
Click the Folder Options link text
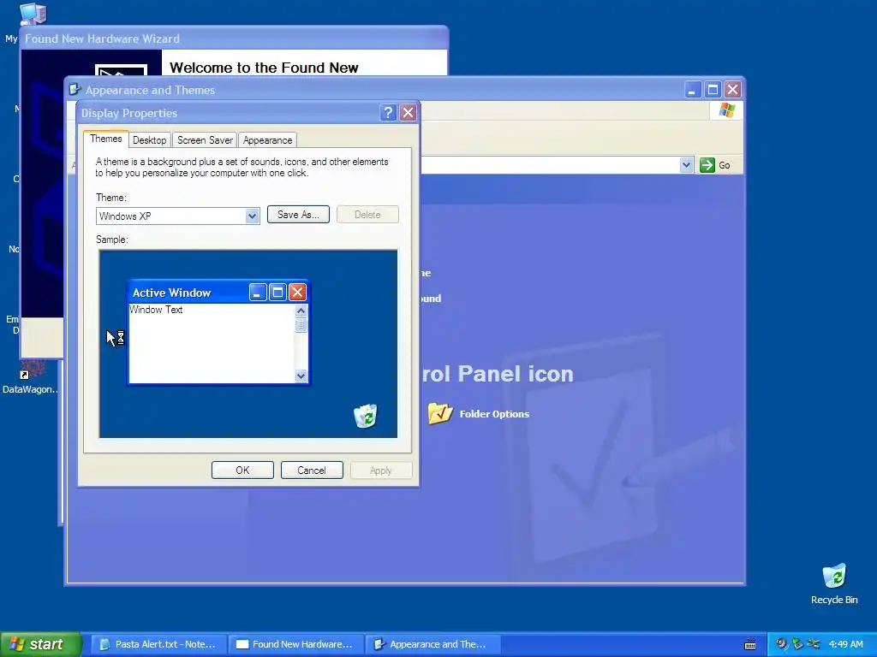(494, 414)
